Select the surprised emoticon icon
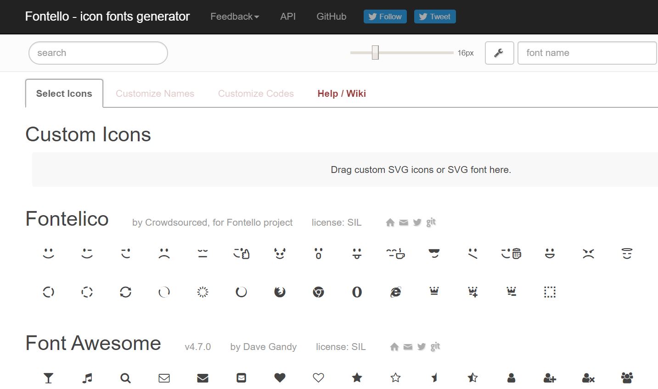Image resolution: width=658 pixels, height=389 pixels. click(319, 253)
